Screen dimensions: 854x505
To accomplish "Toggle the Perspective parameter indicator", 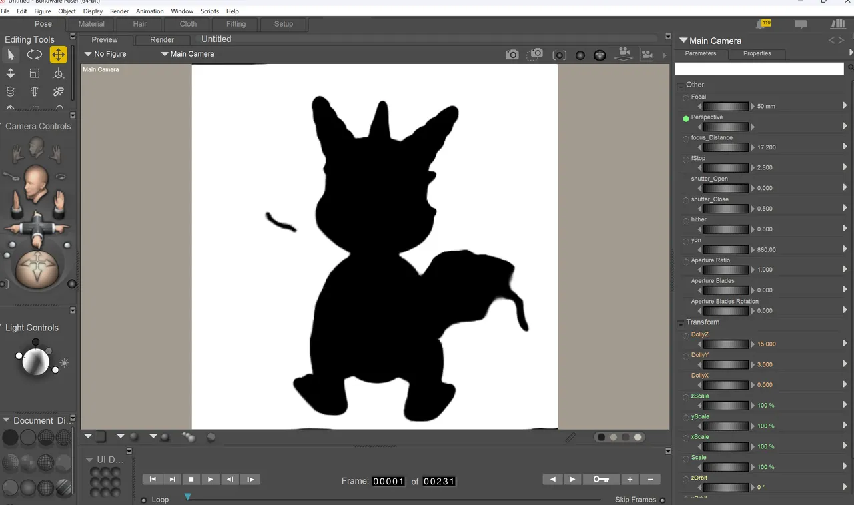I will pyautogui.click(x=686, y=118).
